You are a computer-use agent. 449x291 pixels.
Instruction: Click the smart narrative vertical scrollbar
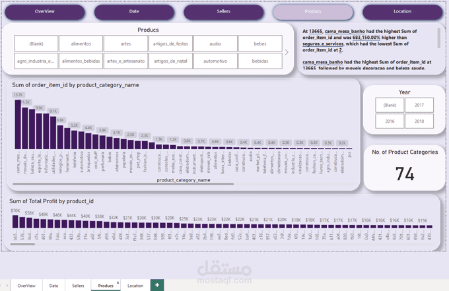click(438, 38)
